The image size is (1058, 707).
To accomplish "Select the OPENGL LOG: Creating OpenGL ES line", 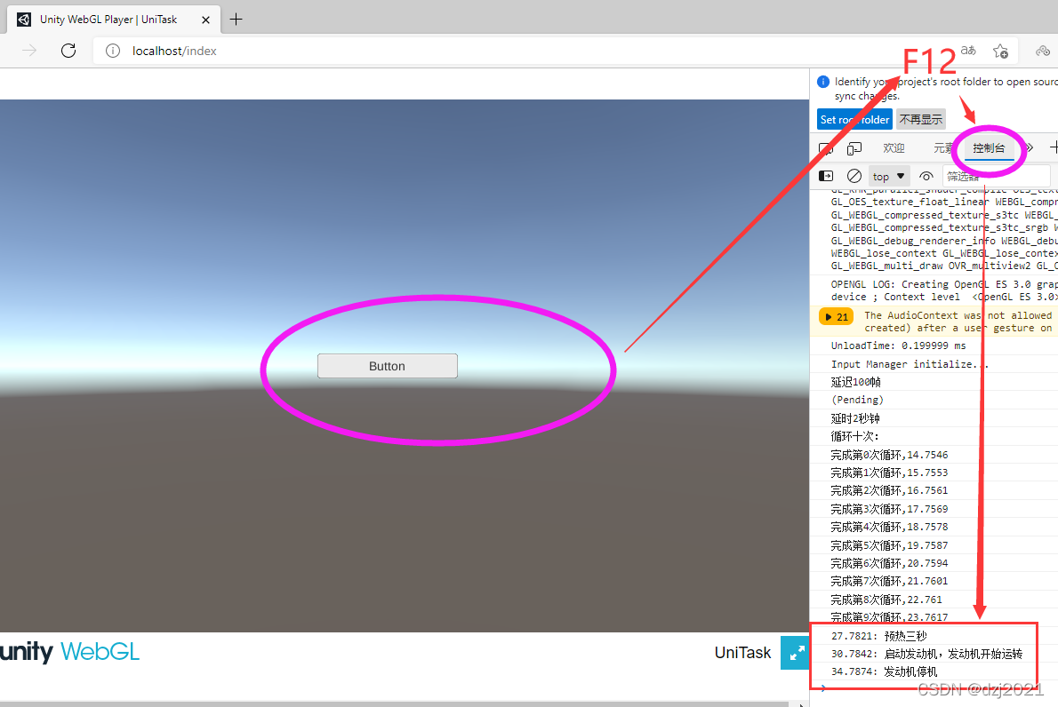I will pyautogui.click(x=934, y=290).
